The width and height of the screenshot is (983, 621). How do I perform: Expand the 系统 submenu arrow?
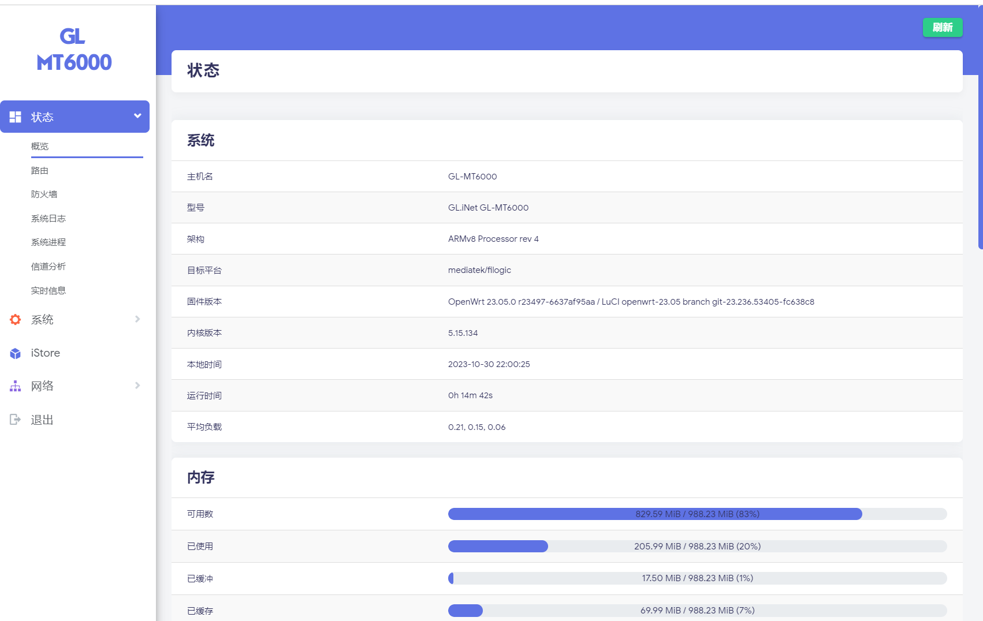tap(137, 319)
